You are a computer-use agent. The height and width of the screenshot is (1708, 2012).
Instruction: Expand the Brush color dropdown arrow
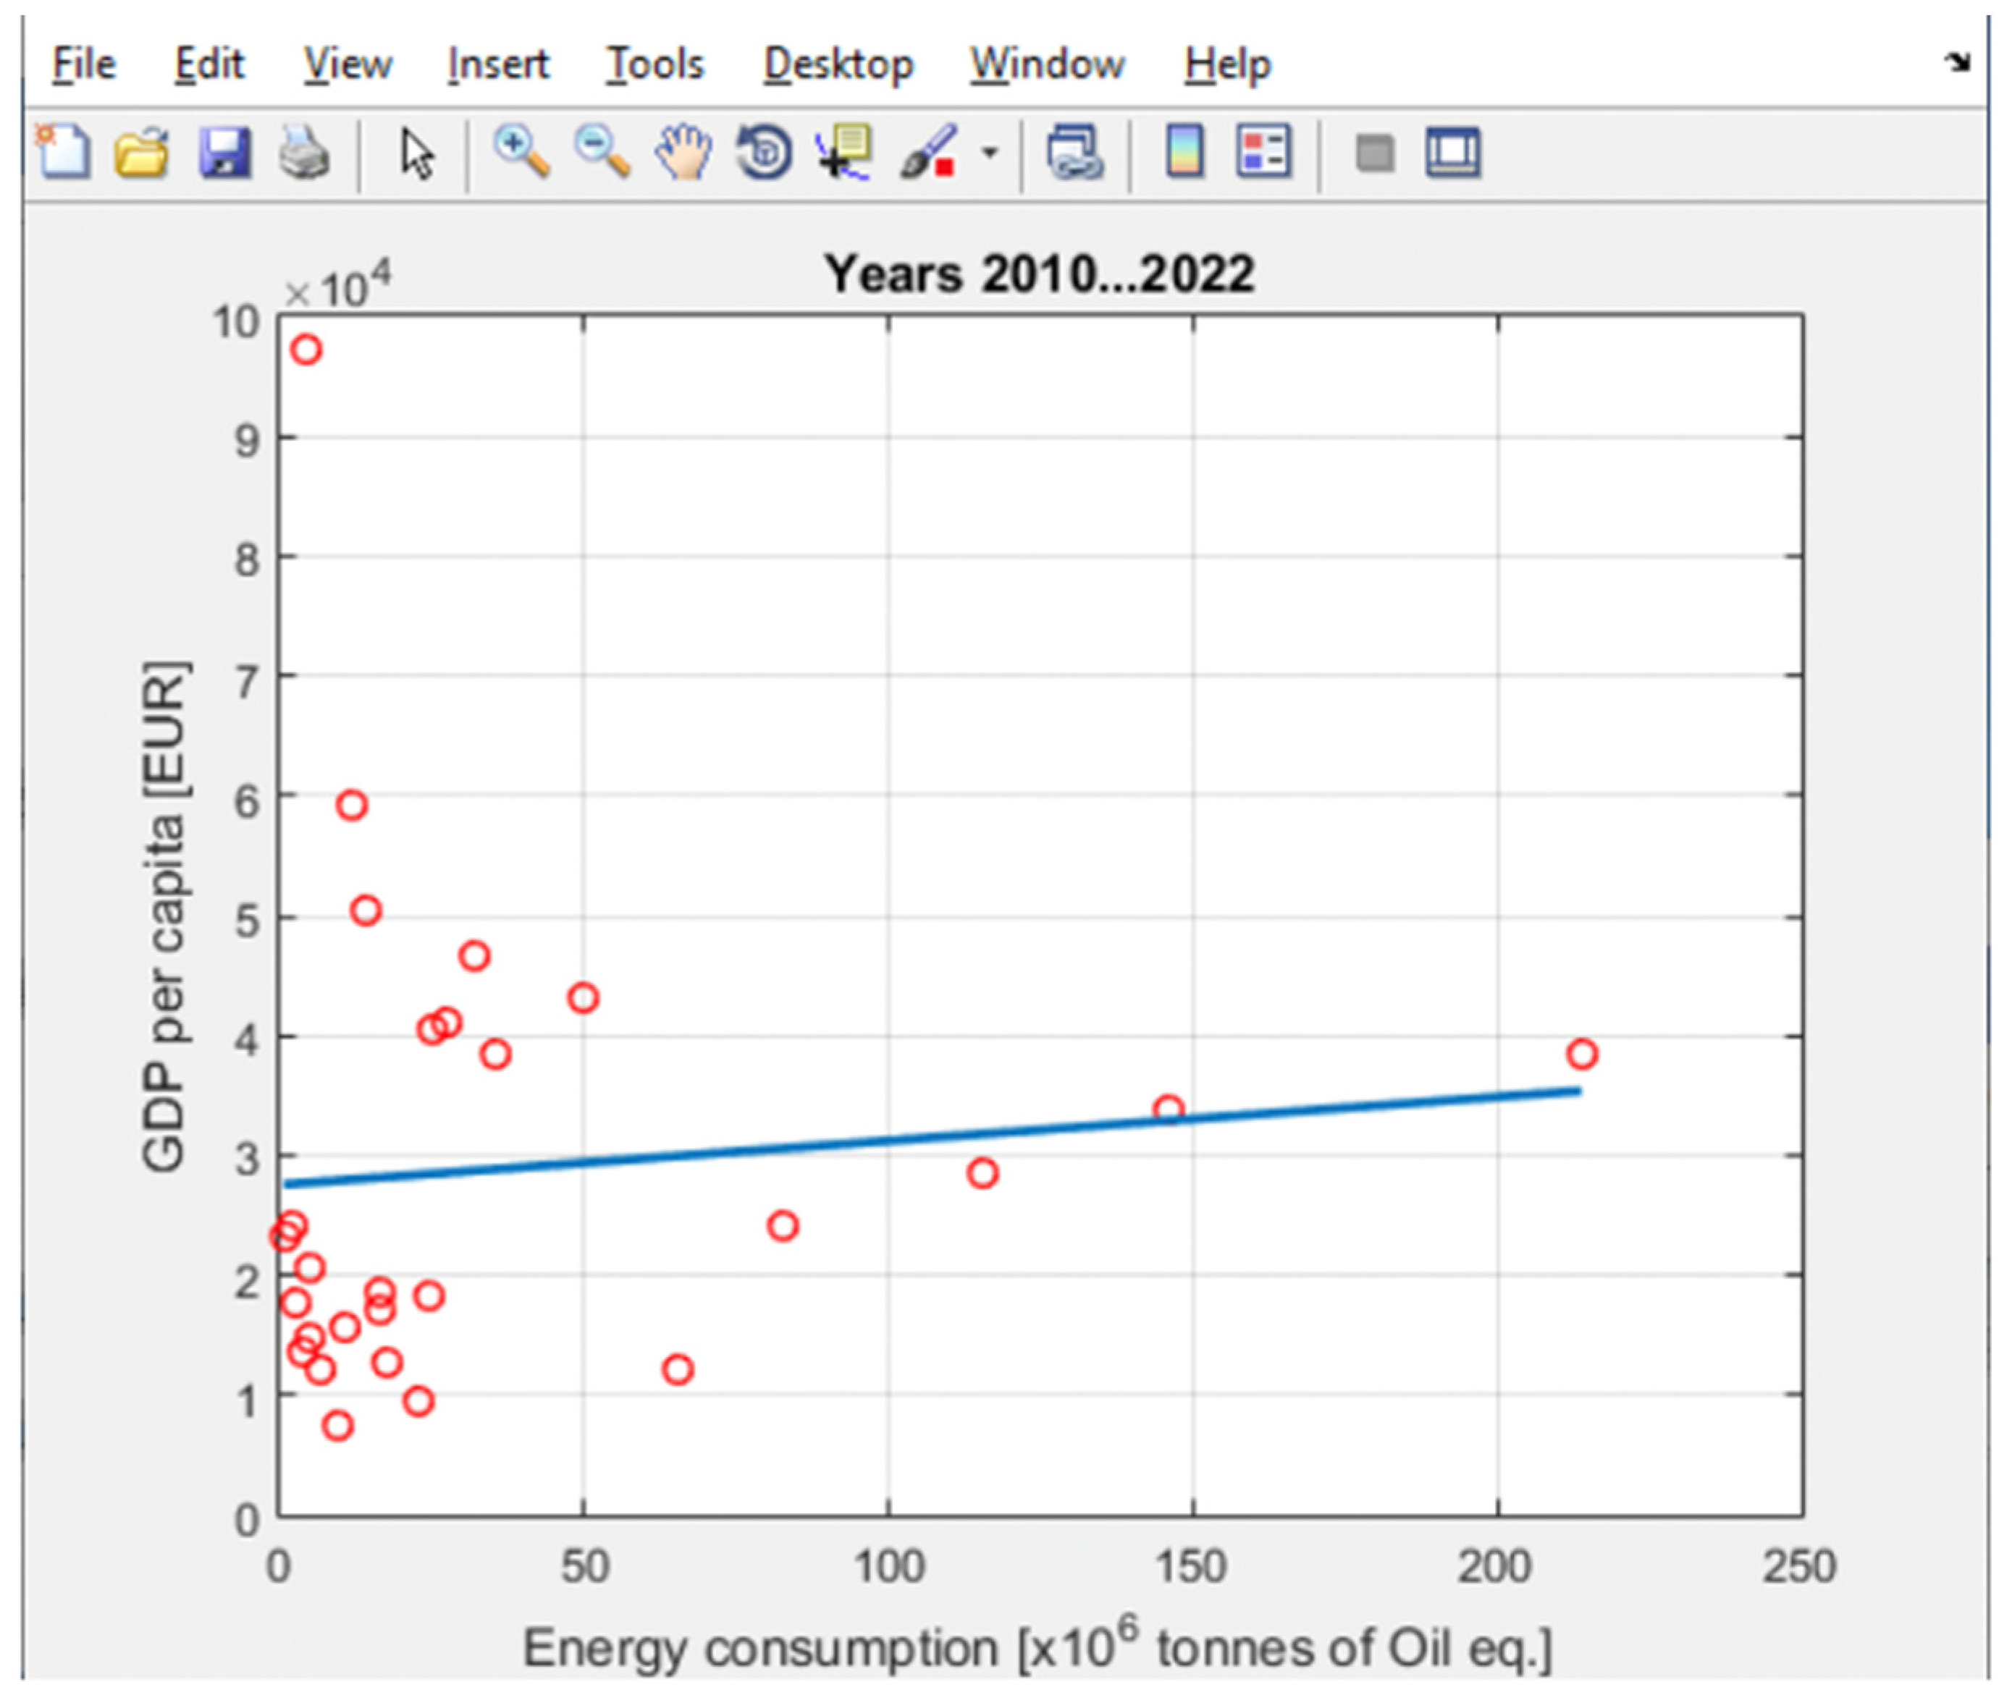click(x=989, y=152)
